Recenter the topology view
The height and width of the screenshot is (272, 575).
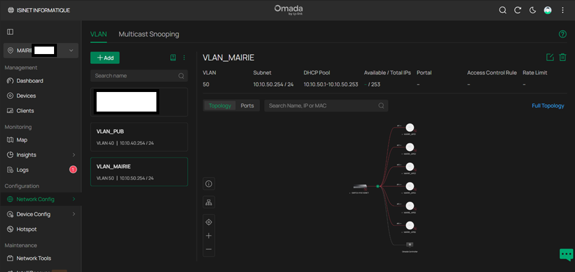click(209, 222)
